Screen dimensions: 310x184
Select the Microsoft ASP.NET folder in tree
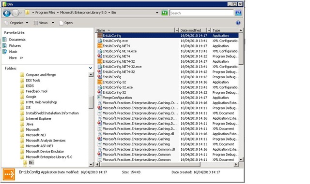tap(40, 146)
